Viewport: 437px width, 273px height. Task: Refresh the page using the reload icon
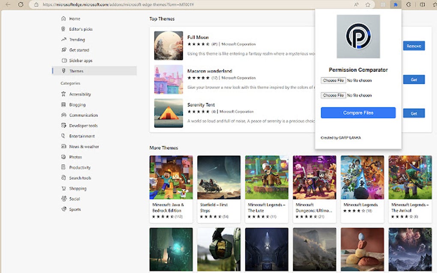click(x=21, y=5)
